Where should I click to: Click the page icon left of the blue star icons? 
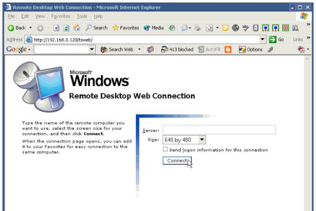pyautogui.click(x=256, y=28)
